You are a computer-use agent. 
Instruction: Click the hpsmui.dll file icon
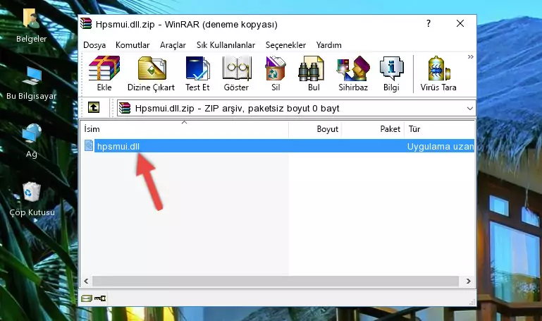[89, 146]
